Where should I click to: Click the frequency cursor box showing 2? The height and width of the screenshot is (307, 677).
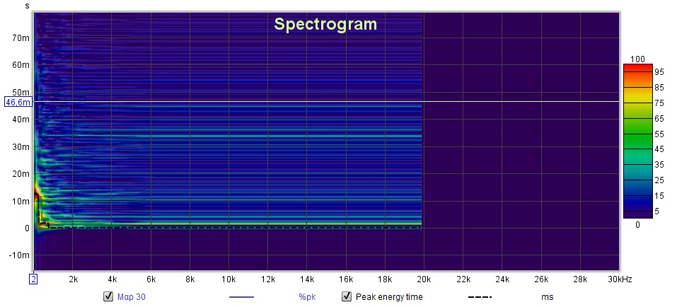coord(33,279)
